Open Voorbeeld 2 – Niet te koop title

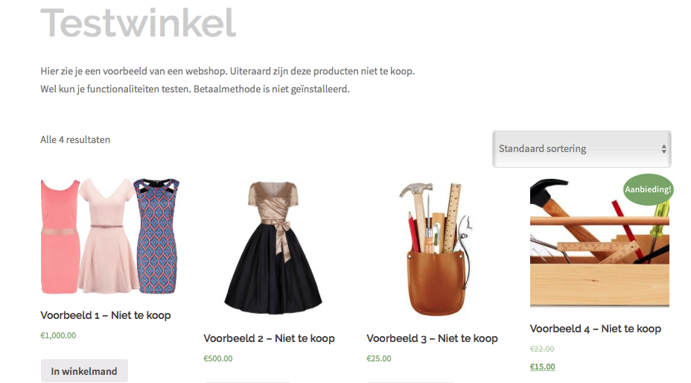pyautogui.click(x=269, y=338)
